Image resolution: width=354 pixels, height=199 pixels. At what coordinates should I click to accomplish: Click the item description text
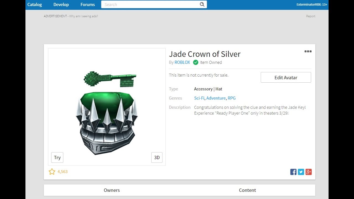click(x=250, y=110)
